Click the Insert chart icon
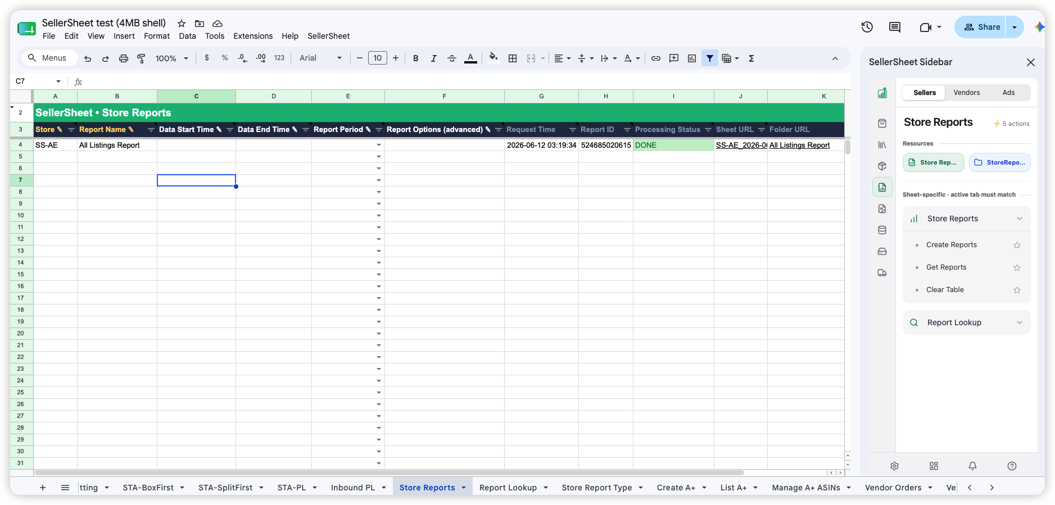Image resolution: width=1055 pixels, height=505 pixels. 692,58
